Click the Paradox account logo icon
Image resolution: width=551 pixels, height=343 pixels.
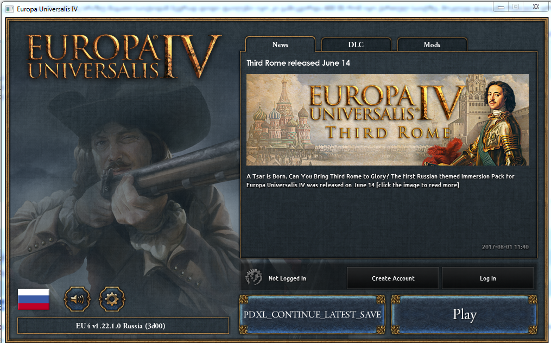(x=254, y=278)
